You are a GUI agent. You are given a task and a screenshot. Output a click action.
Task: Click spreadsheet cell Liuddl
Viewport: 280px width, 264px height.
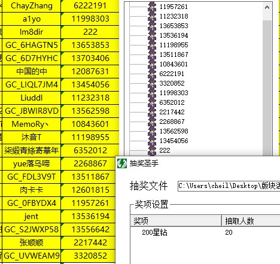coord(31,98)
